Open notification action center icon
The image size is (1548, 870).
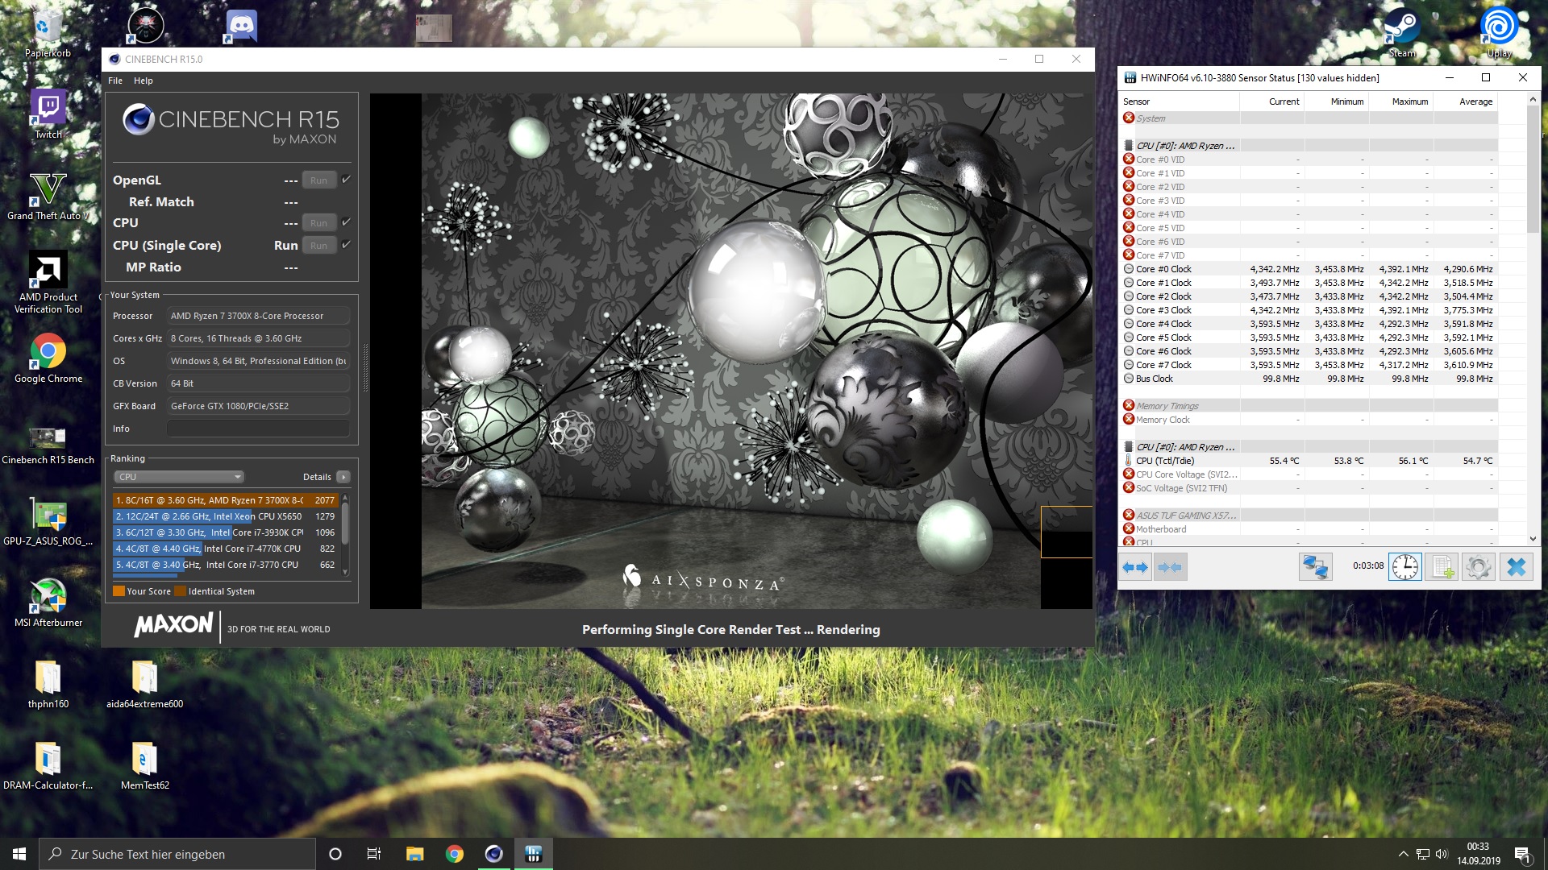tap(1521, 854)
